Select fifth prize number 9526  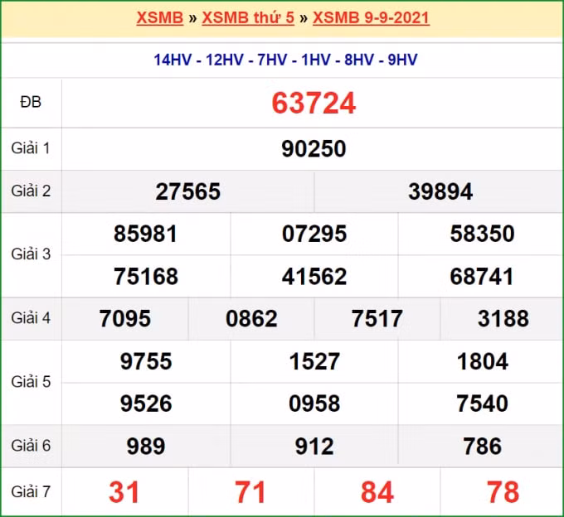tap(146, 403)
